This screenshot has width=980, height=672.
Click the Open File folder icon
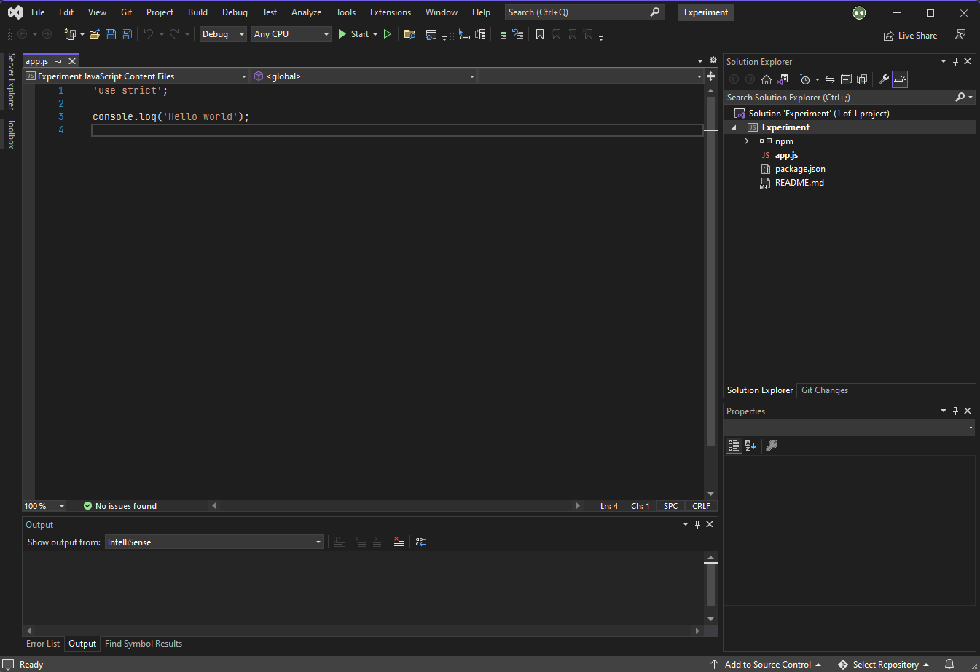95,34
